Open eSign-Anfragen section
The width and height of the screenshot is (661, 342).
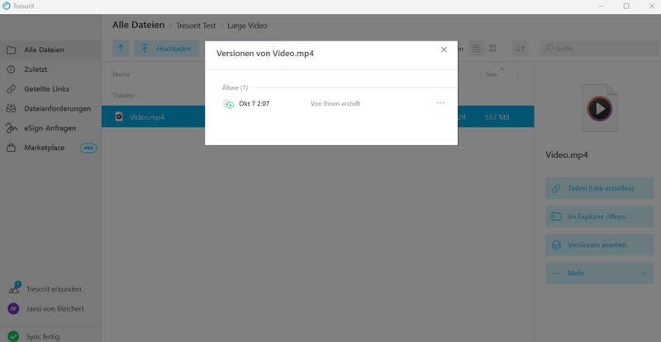tap(50, 128)
